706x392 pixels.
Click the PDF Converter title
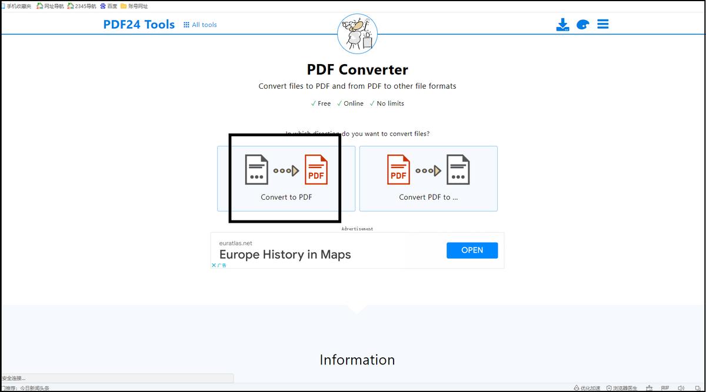point(357,69)
